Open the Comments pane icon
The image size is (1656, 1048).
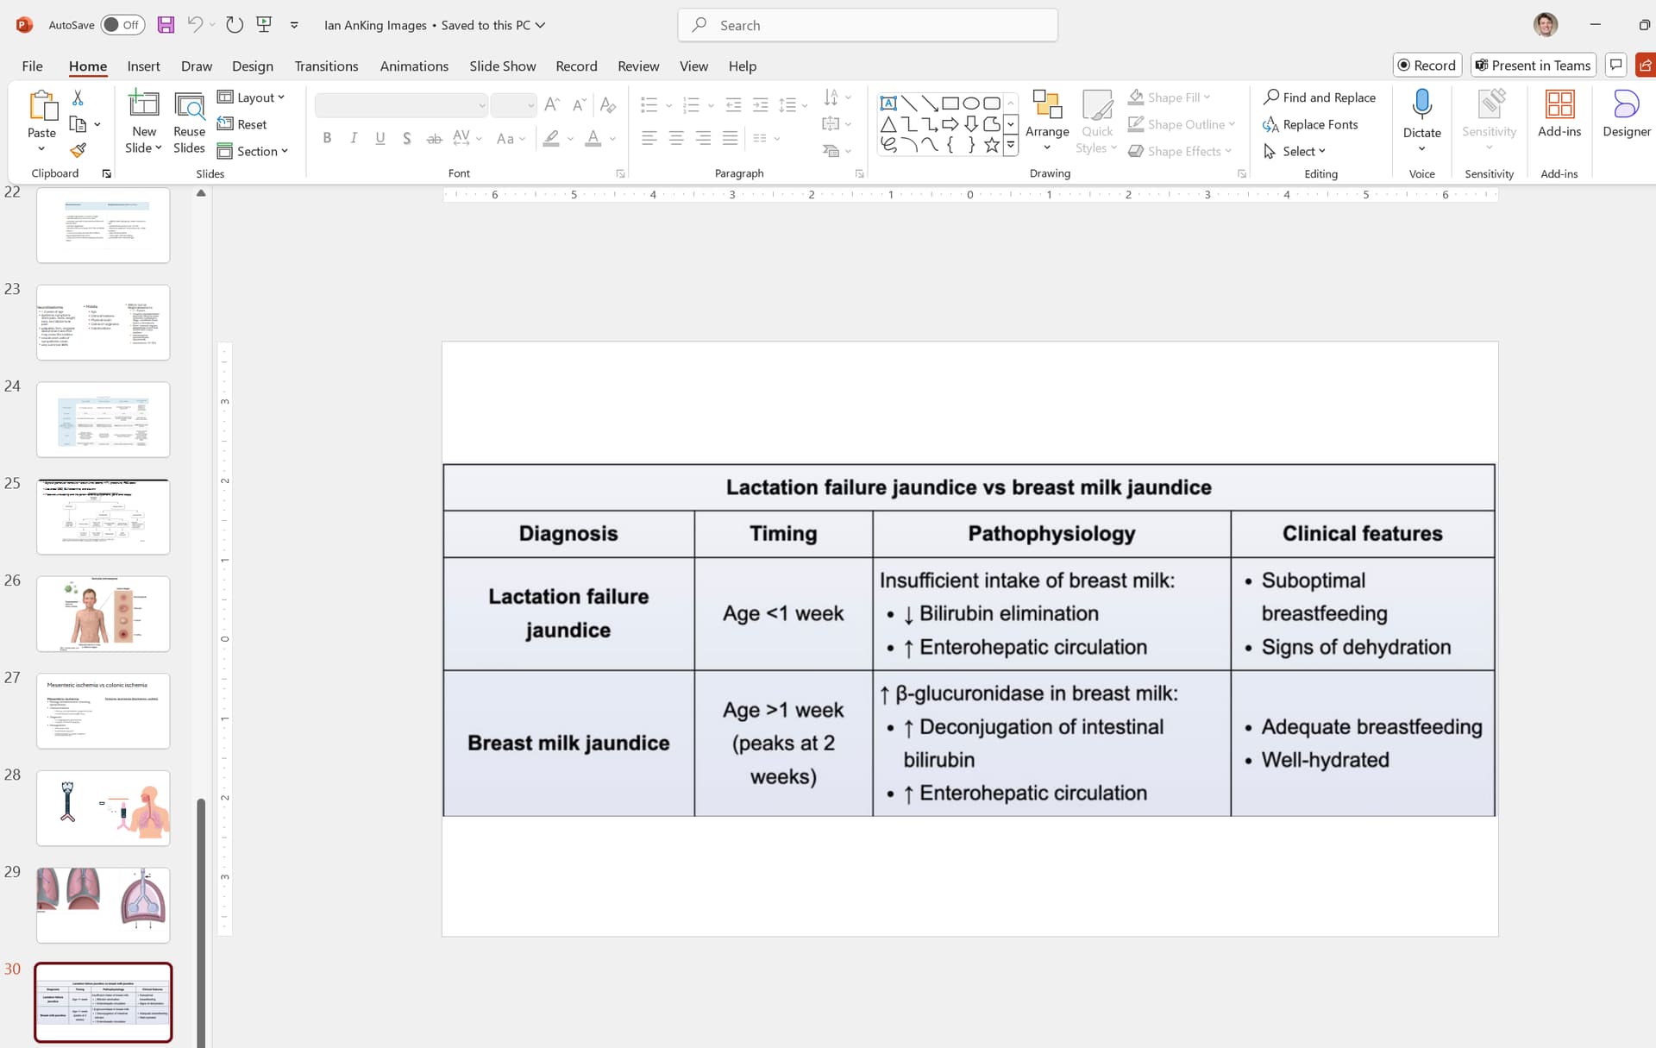click(1616, 66)
